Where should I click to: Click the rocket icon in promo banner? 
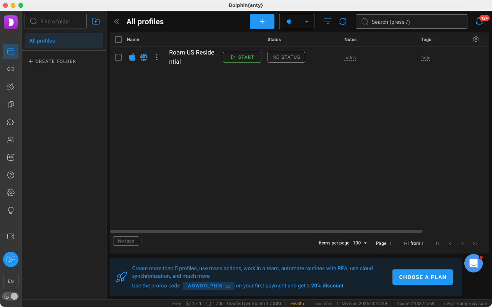pos(121,277)
